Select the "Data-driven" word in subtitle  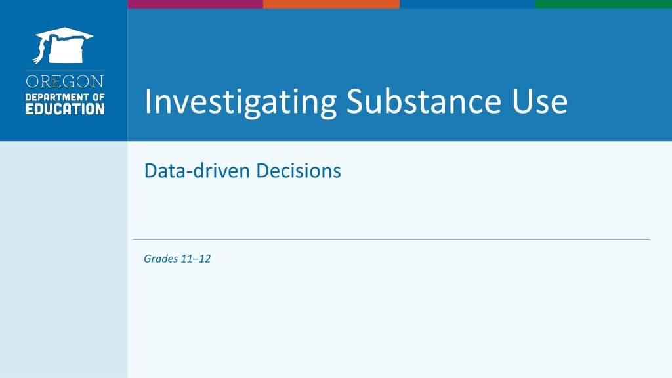[197, 171]
